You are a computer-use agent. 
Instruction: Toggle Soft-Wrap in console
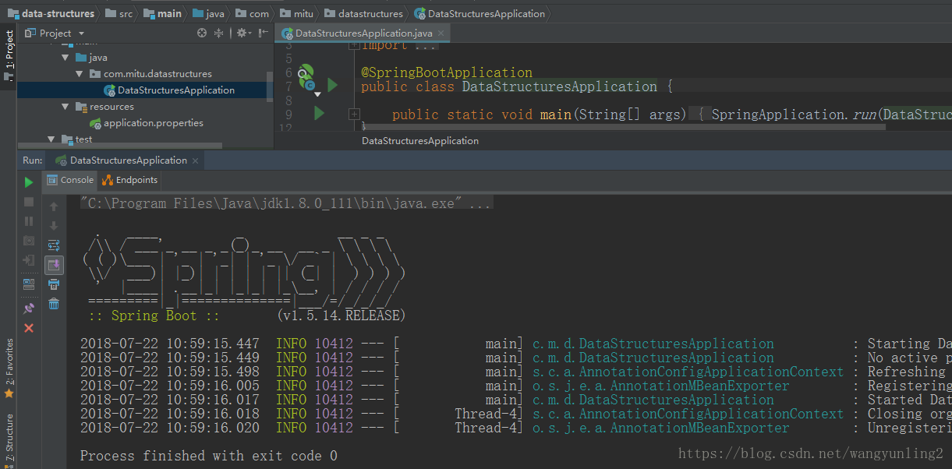point(54,245)
